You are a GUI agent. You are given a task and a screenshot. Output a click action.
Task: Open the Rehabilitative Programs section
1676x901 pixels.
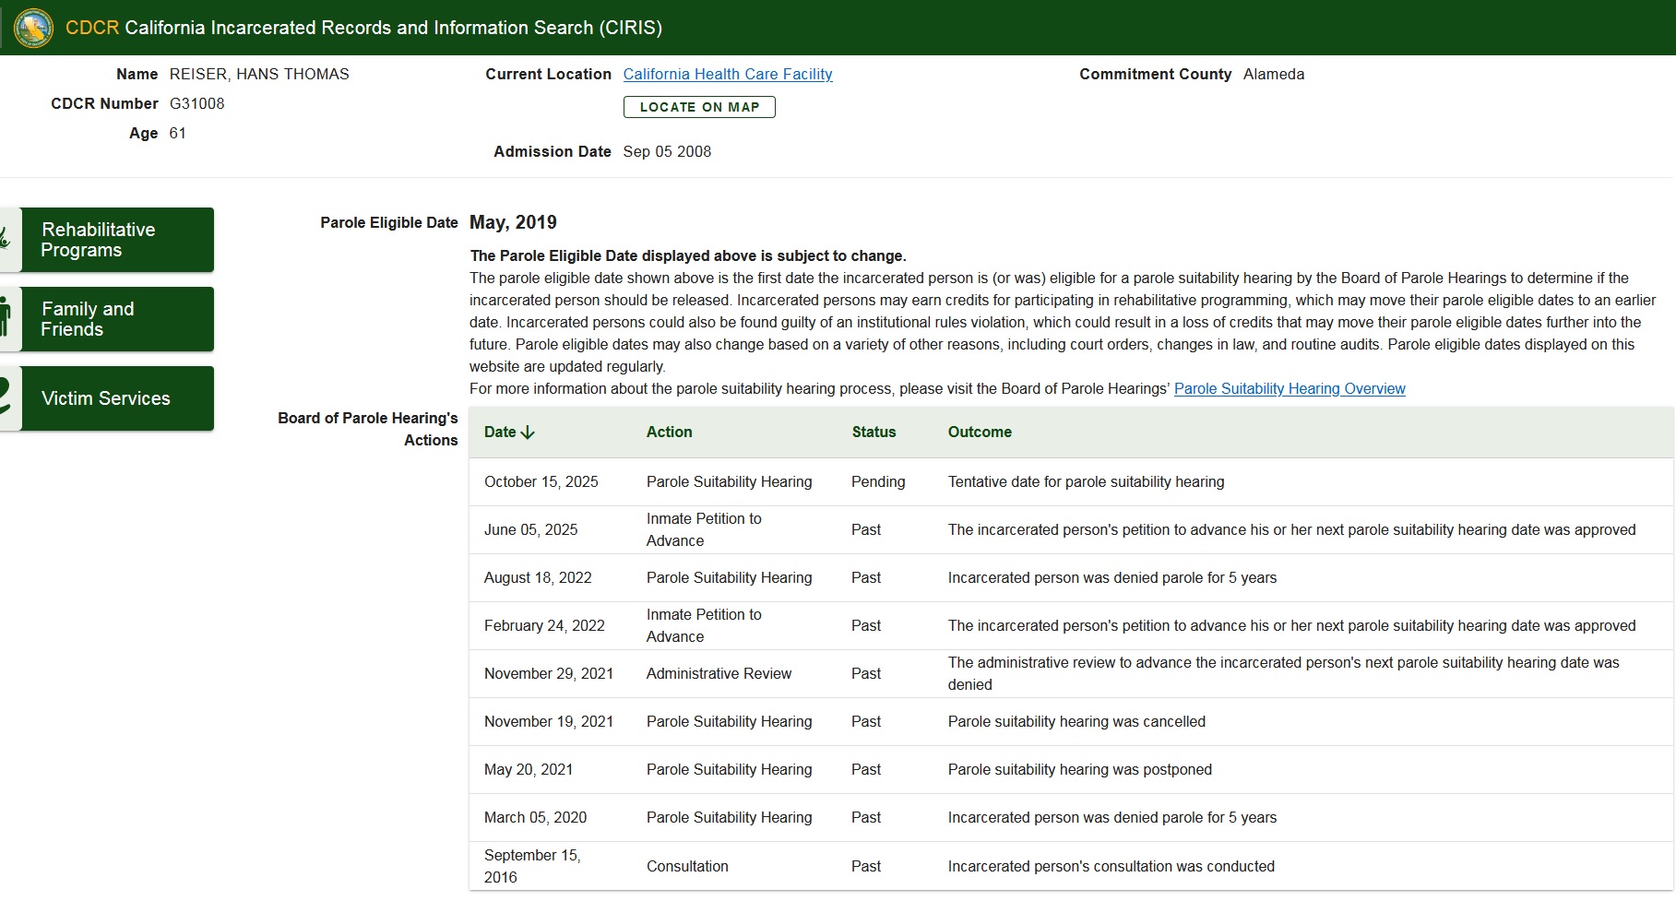coord(117,240)
